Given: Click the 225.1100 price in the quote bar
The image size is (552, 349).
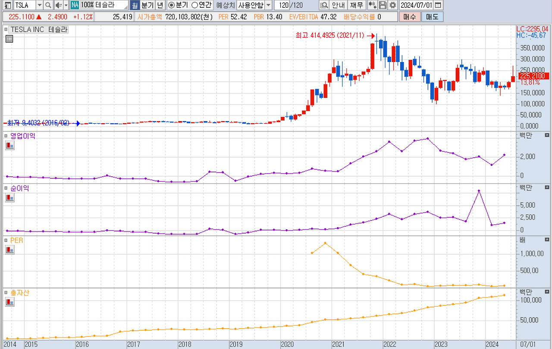Looking at the screenshot, I should pyautogui.click(x=22, y=17).
